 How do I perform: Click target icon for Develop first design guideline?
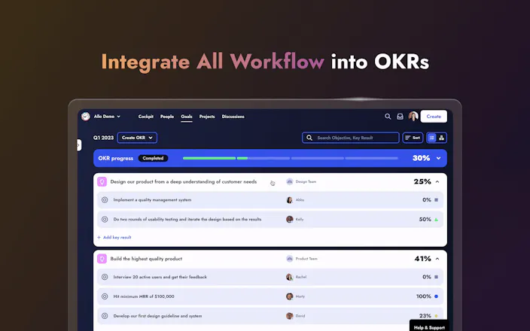(105, 316)
